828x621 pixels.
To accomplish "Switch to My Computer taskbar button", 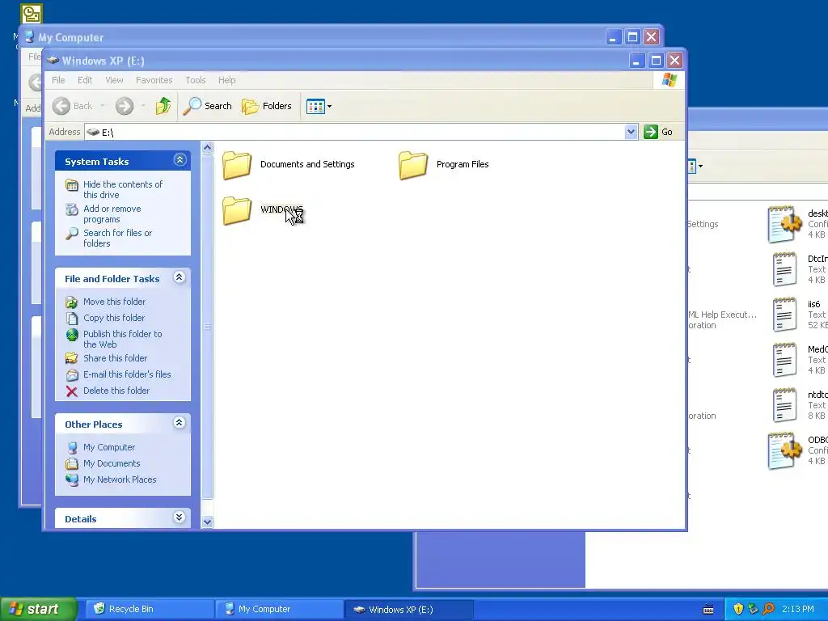I will (x=279, y=610).
